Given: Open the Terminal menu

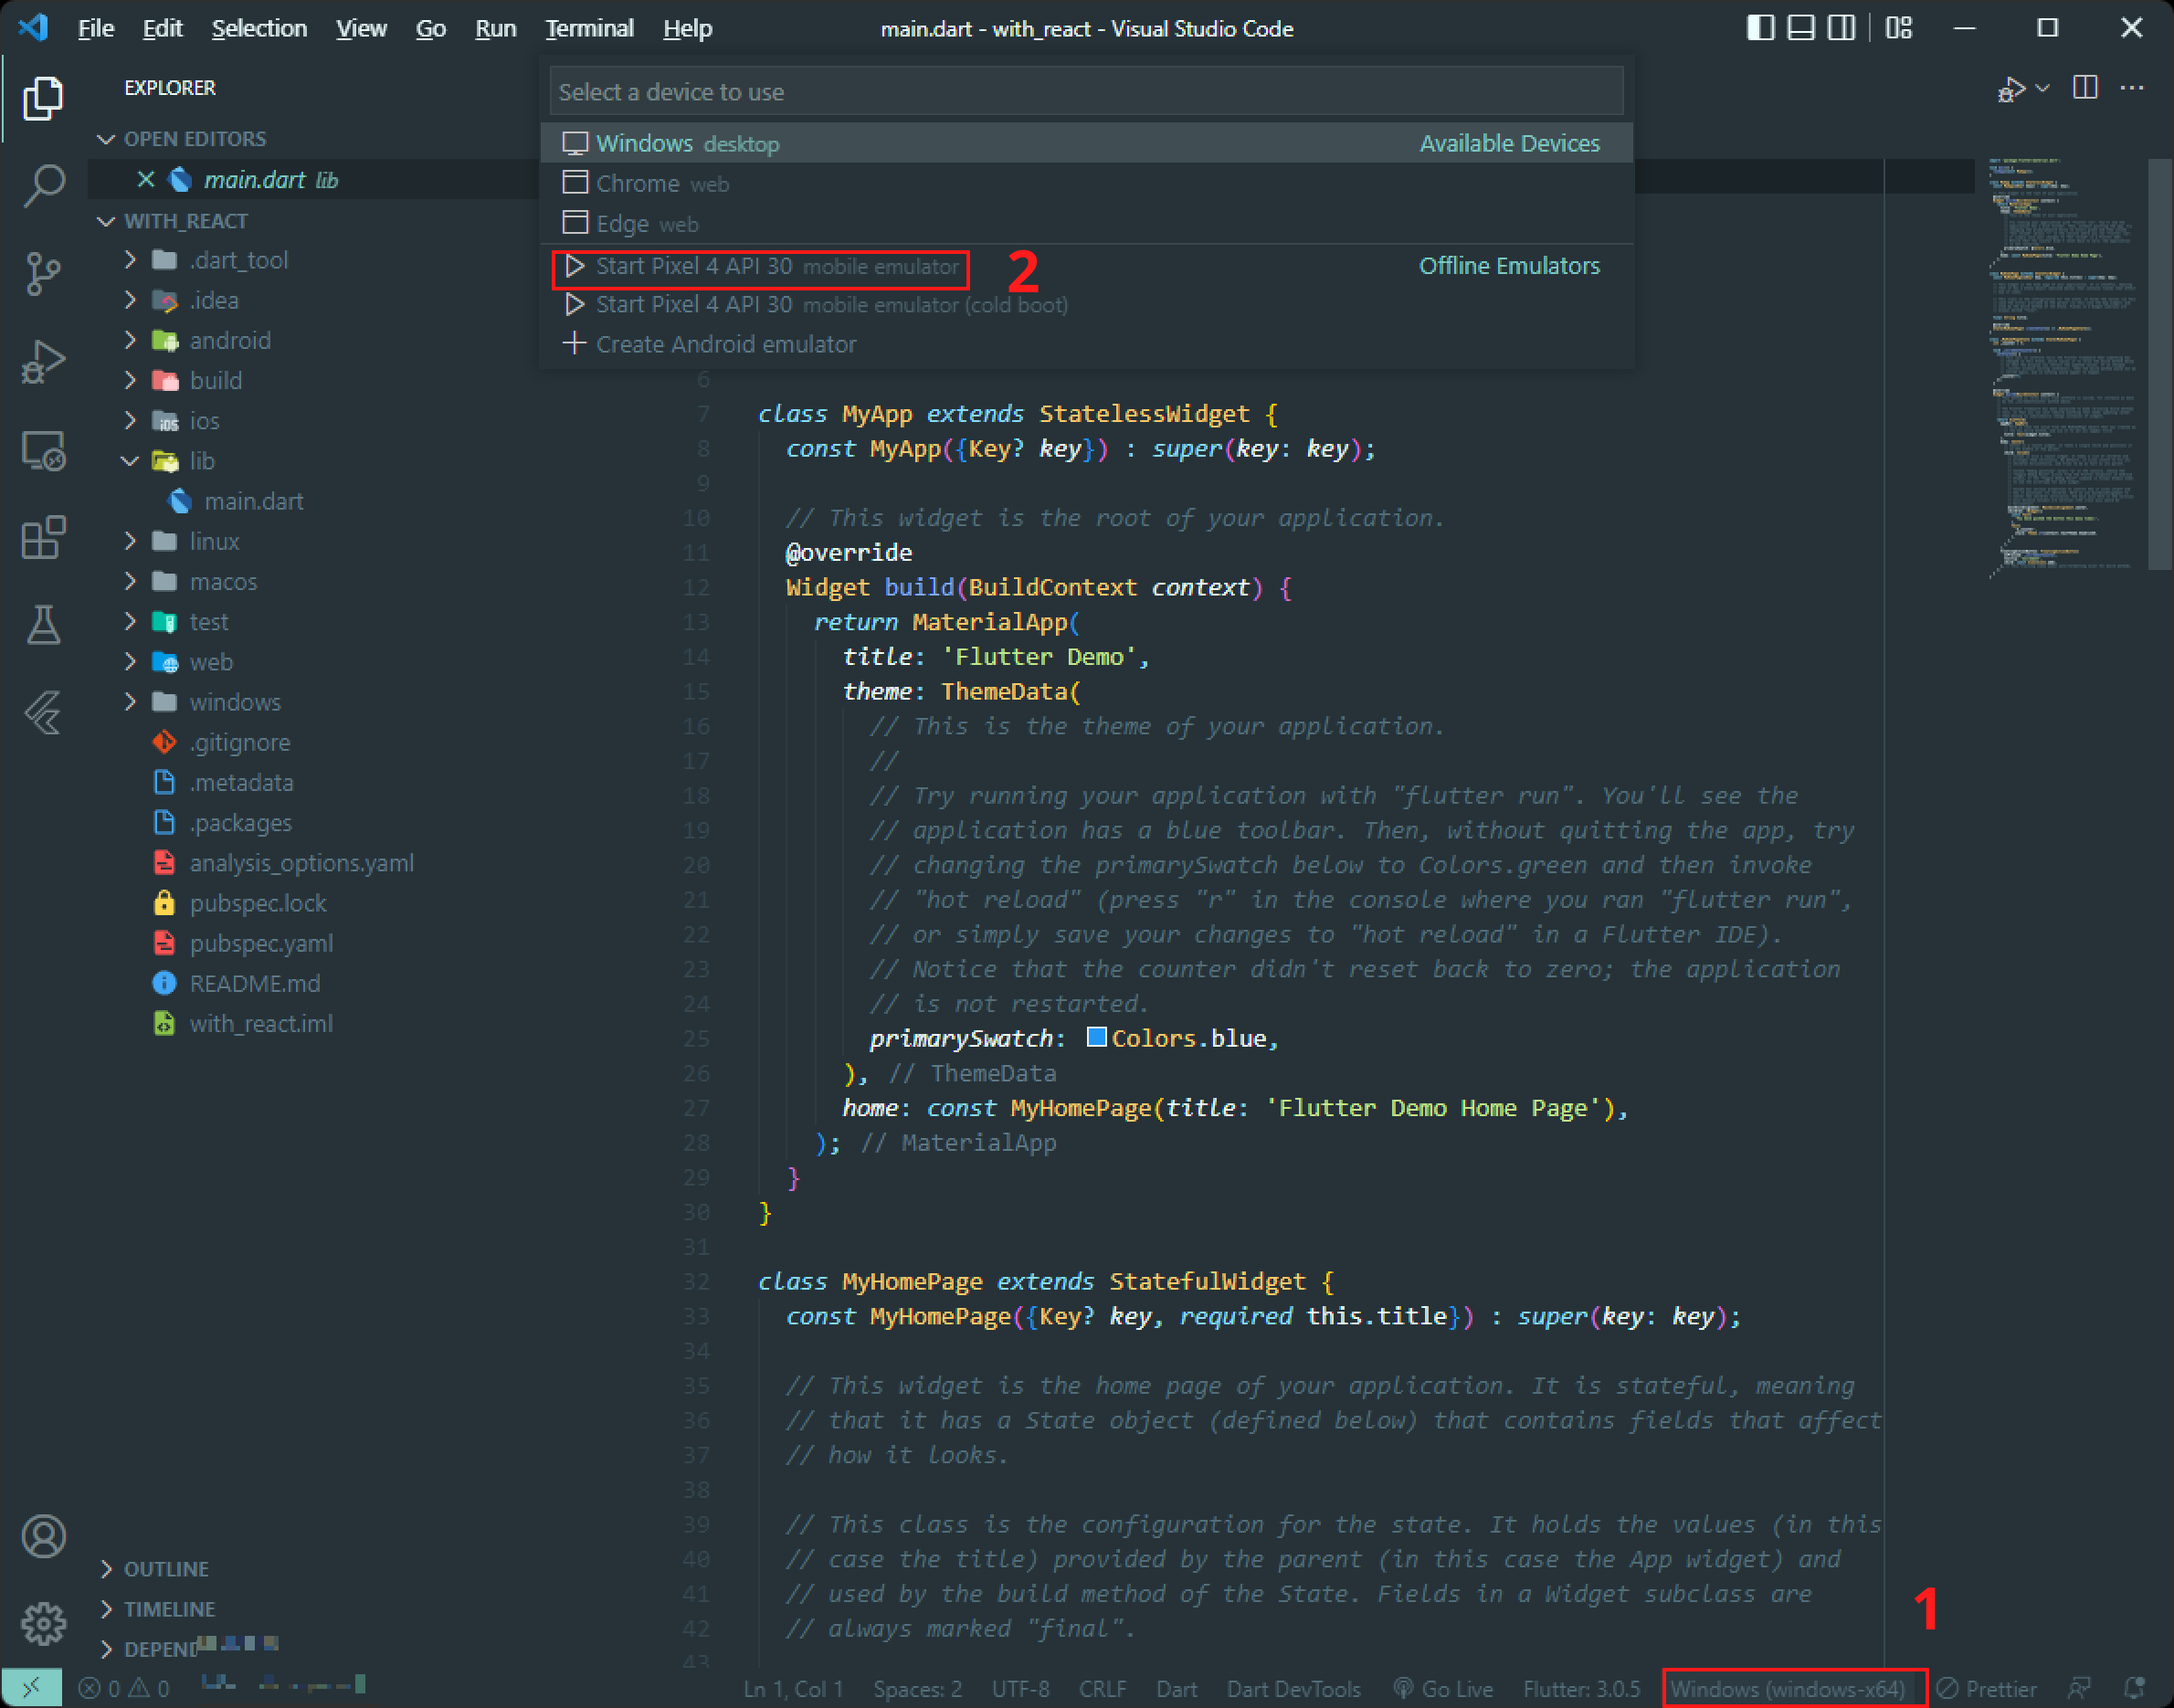Looking at the screenshot, I should (589, 28).
